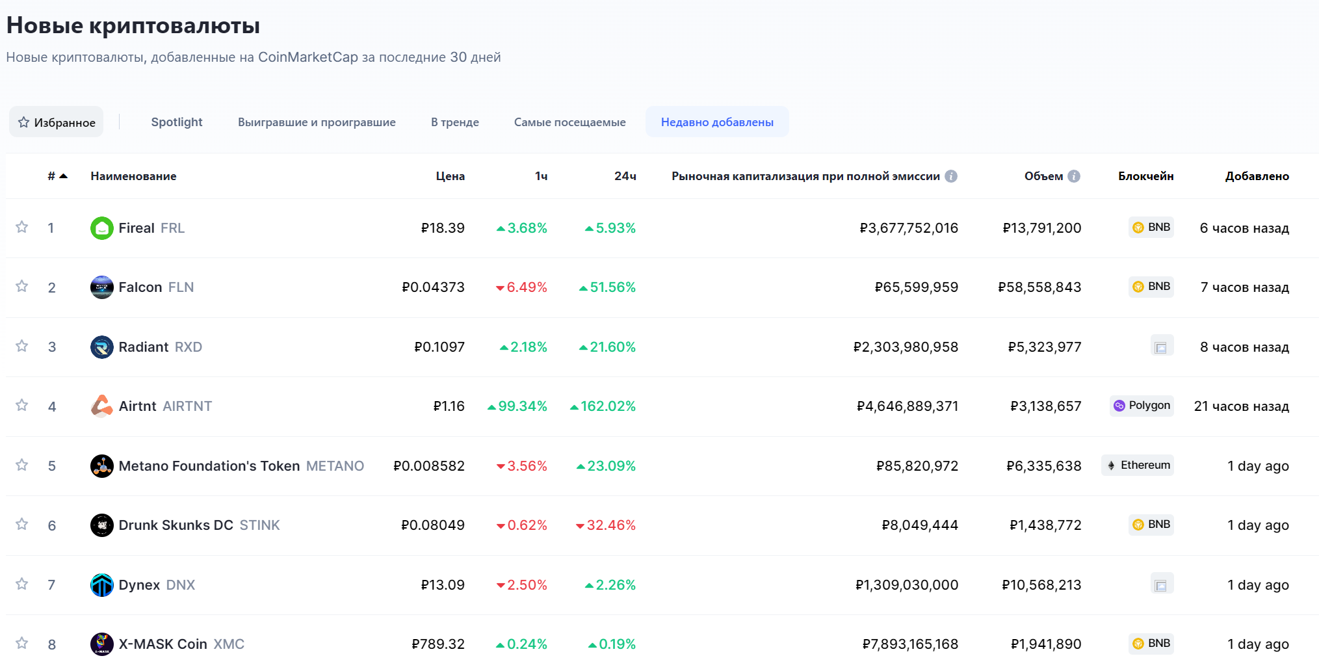
Task: Click the Drunk Skunks DC coin logo
Action: point(102,525)
